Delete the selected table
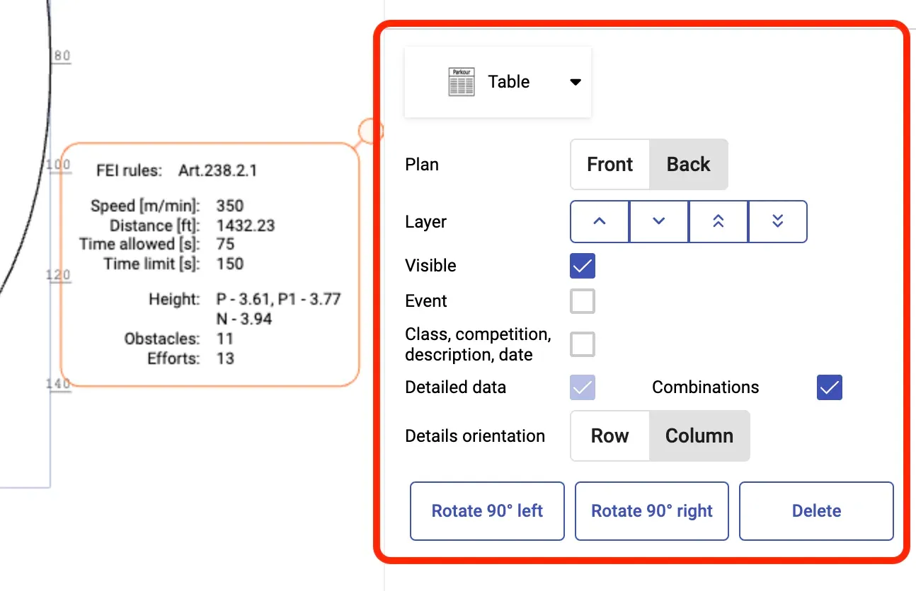 pyautogui.click(x=816, y=511)
